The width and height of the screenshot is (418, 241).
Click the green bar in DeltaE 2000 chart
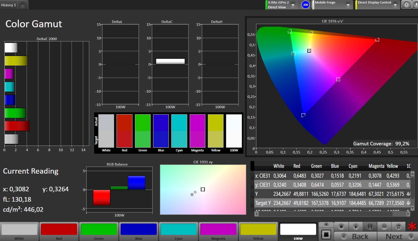pos(15,113)
